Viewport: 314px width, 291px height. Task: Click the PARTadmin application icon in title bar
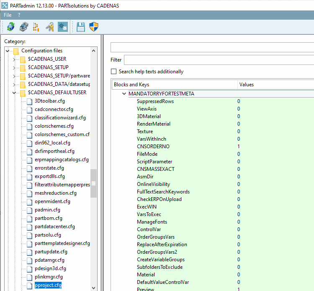point(5,5)
